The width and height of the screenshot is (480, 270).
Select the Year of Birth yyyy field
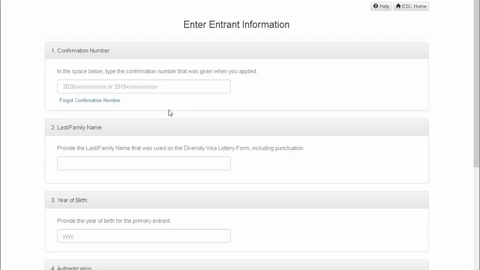pyautogui.click(x=144, y=236)
